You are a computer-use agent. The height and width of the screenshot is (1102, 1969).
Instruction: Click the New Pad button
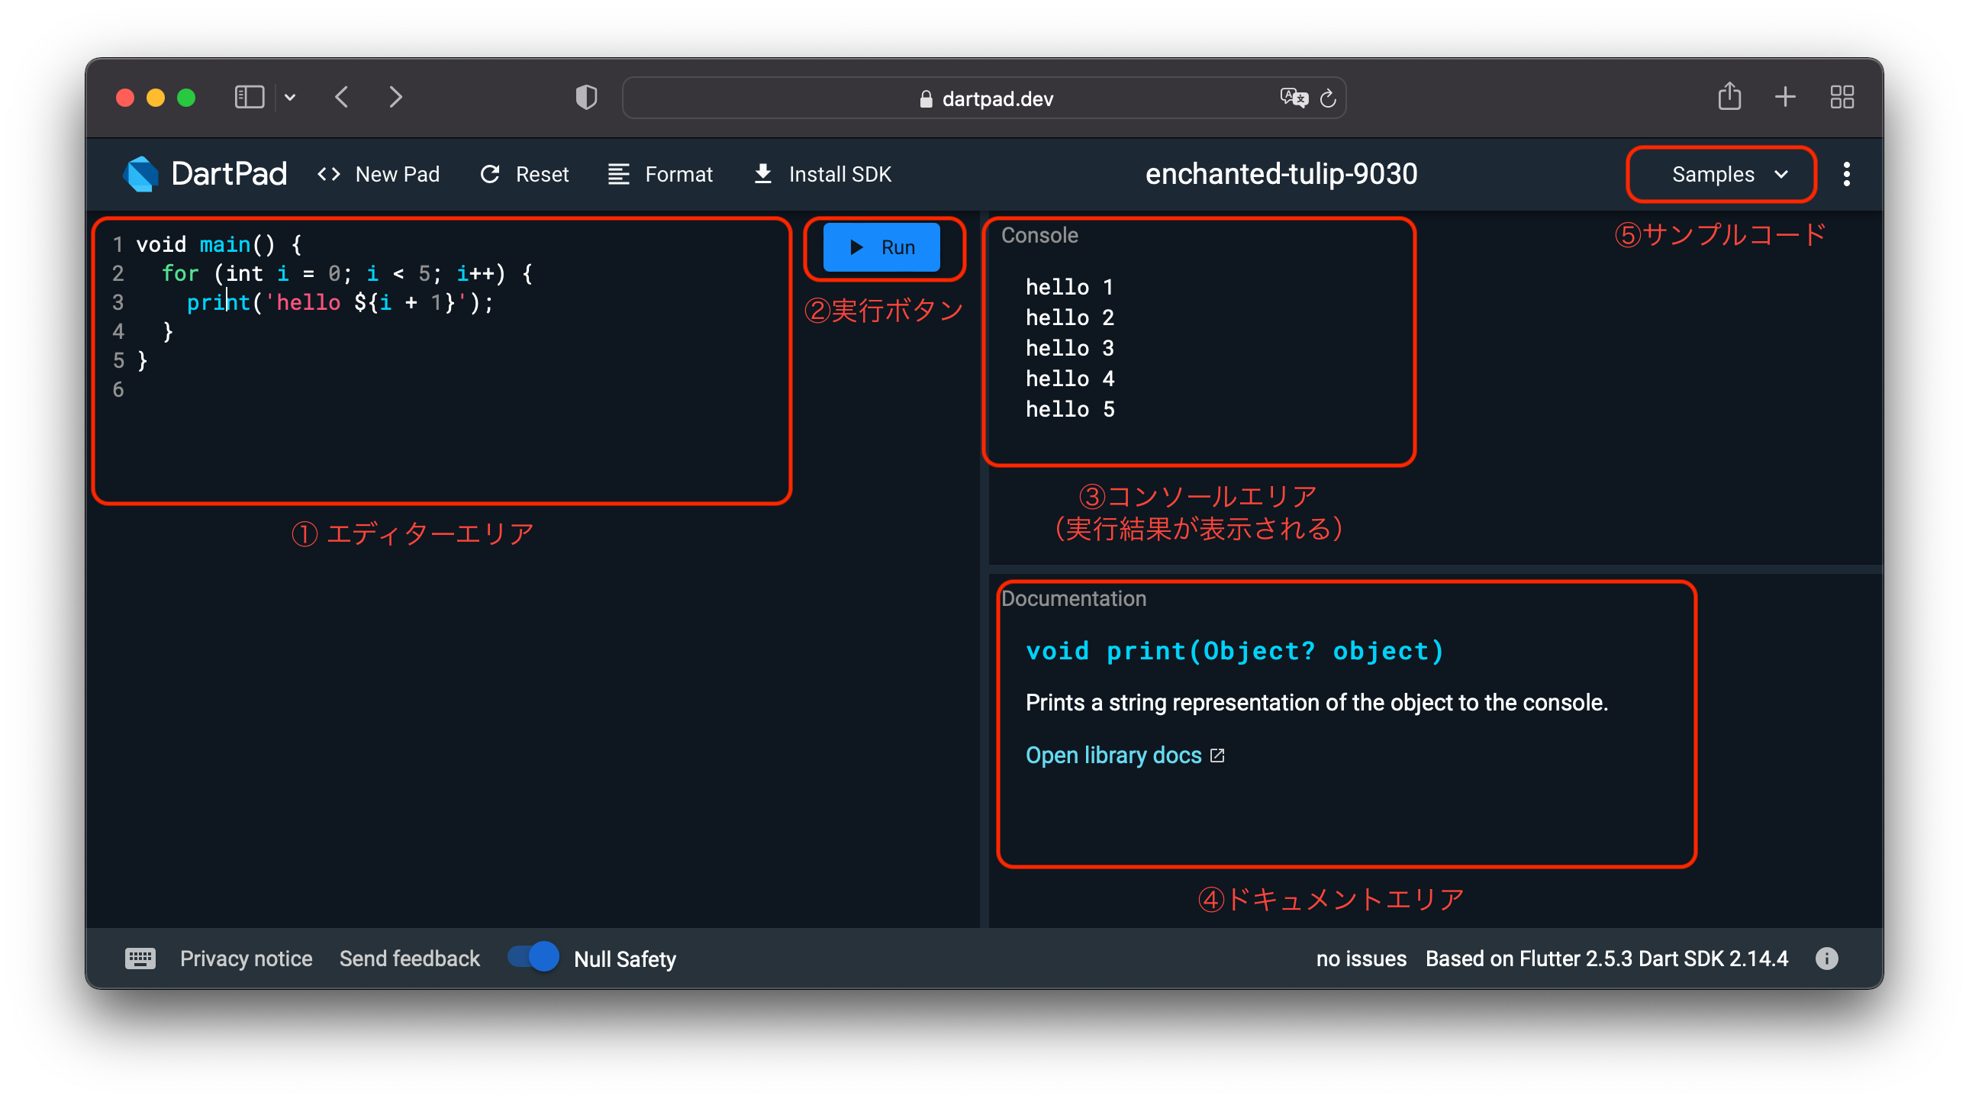(378, 174)
